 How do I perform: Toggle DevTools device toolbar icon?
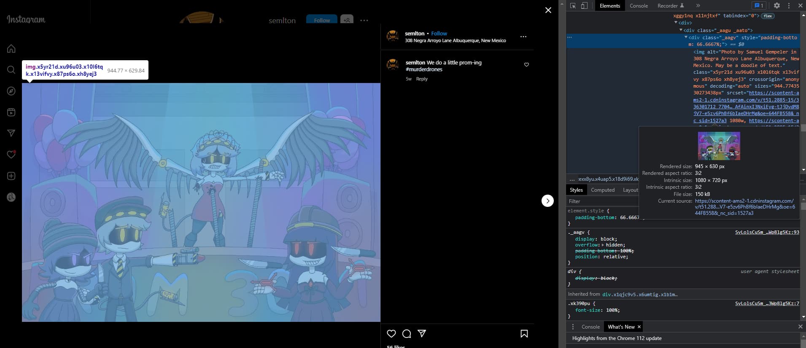[584, 5]
